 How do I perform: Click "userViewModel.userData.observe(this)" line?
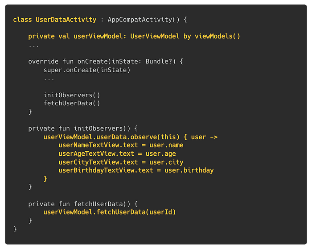pyautogui.click(x=131, y=137)
